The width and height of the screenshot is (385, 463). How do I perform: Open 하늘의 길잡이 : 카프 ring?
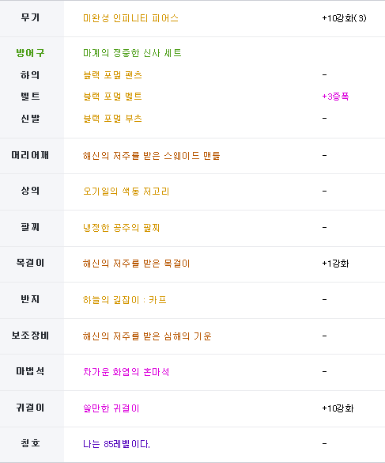pos(124,300)
